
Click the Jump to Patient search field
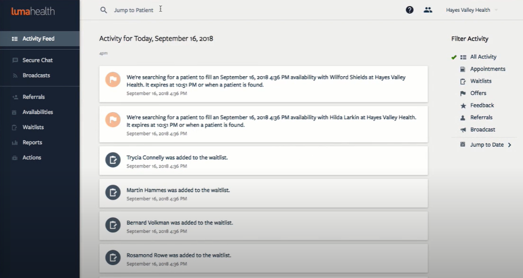(x=134, y=10)
